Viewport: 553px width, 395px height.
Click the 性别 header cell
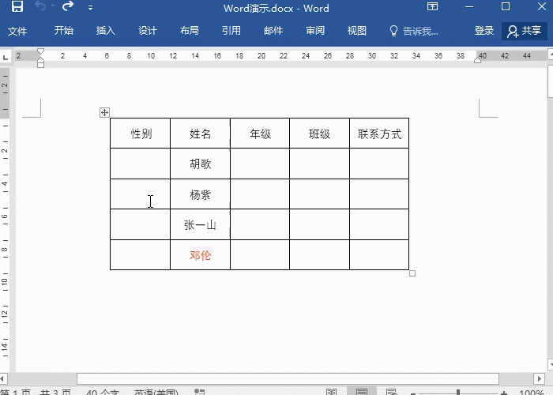(x=141, y=134)
